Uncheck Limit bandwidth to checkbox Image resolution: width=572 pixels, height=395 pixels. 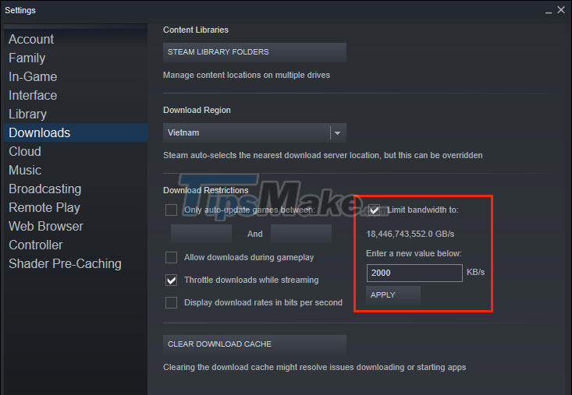click(x=374, y=210)
